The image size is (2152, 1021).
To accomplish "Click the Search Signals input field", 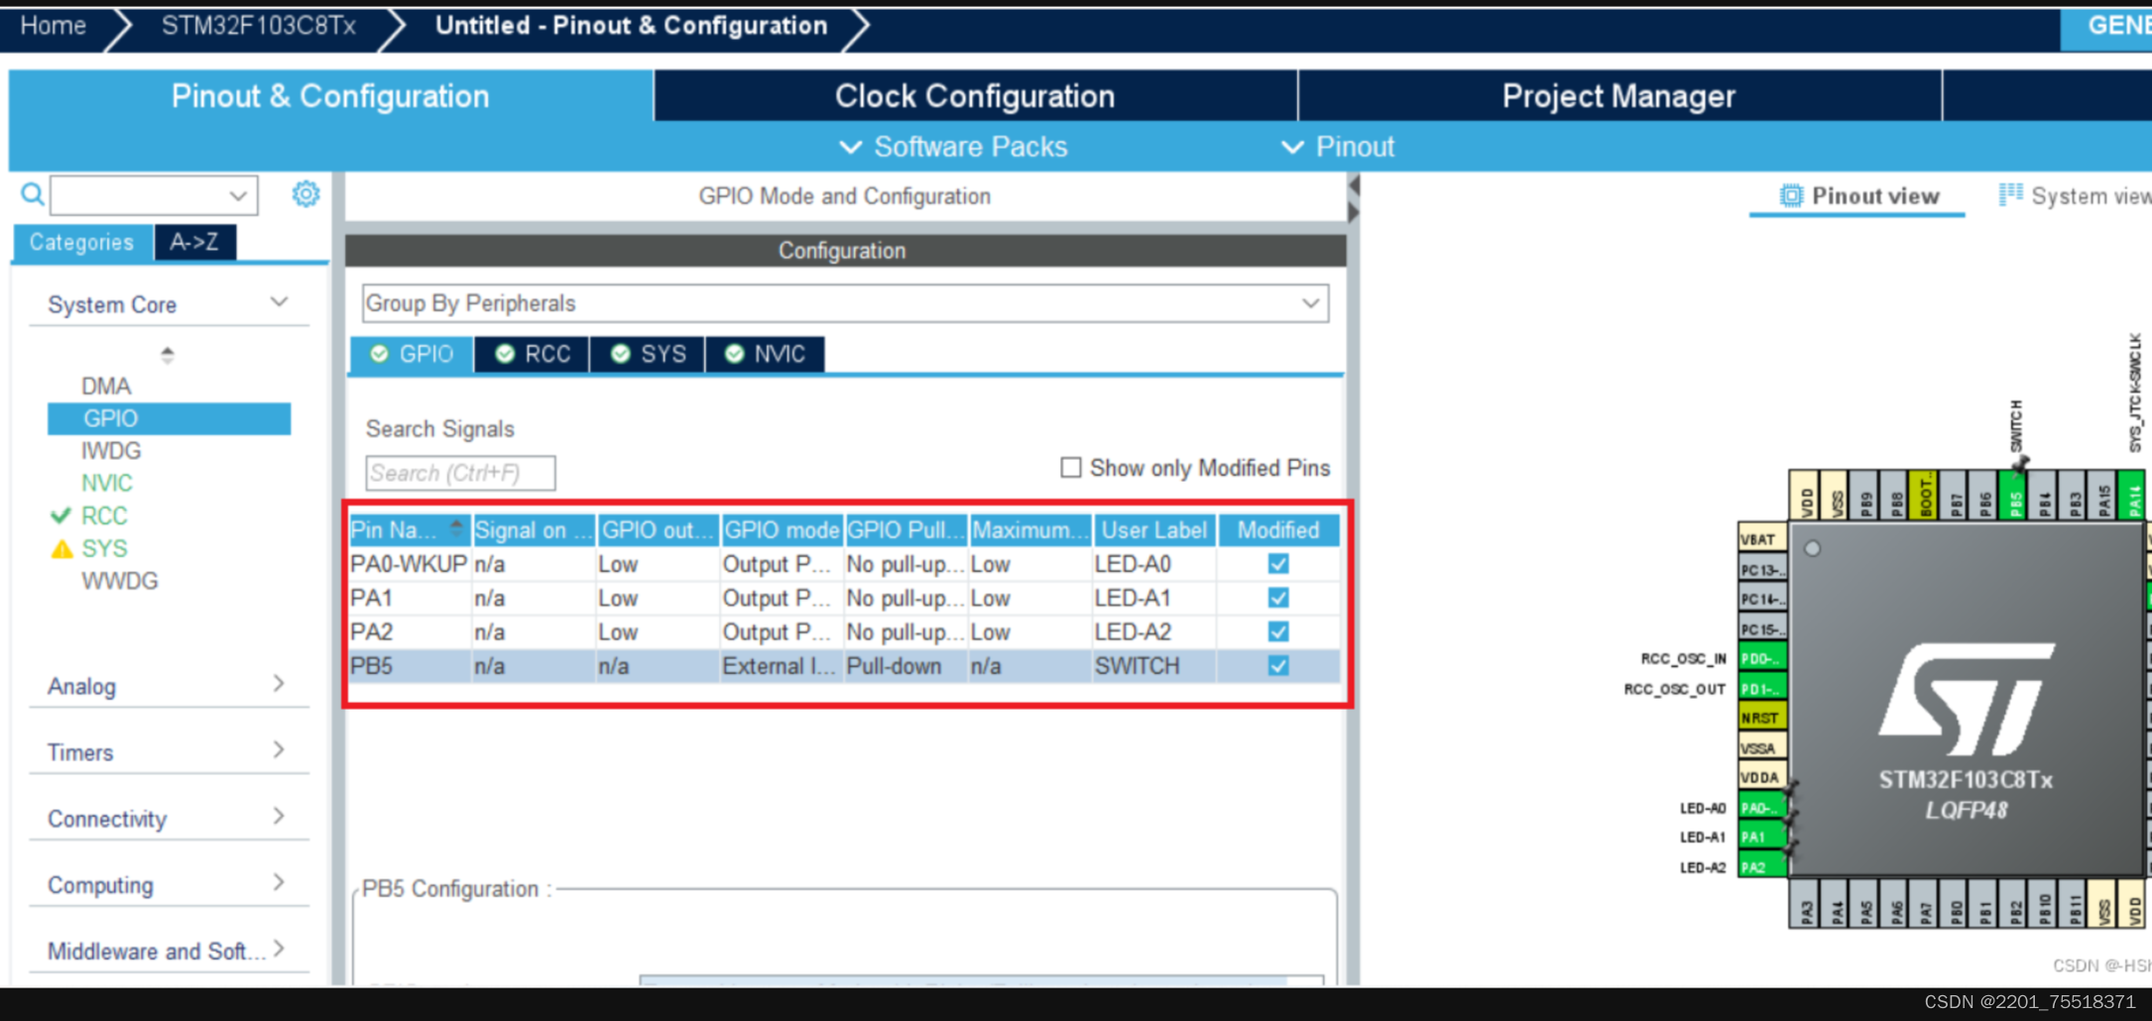I will 460,473.
